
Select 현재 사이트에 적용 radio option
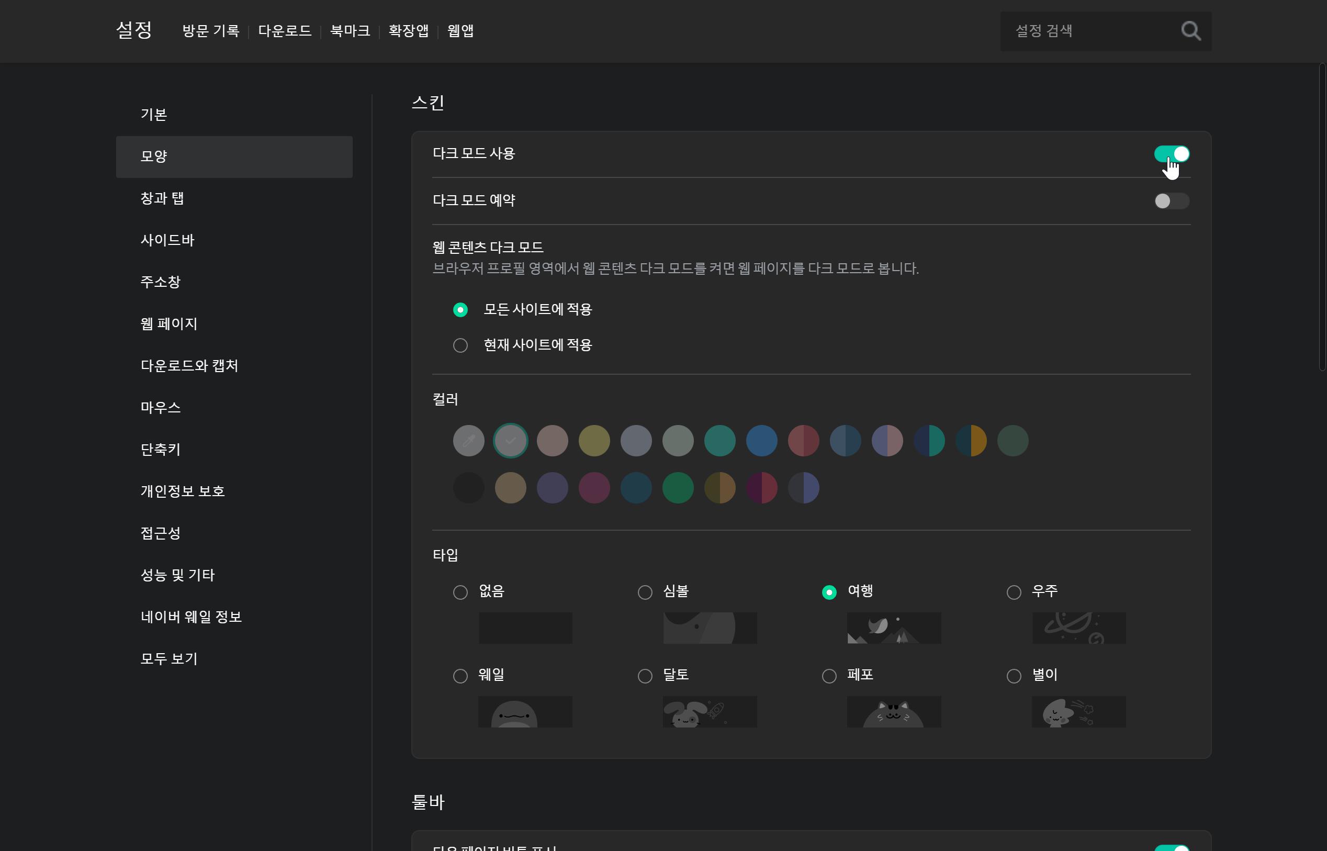(x=460, y=345)
